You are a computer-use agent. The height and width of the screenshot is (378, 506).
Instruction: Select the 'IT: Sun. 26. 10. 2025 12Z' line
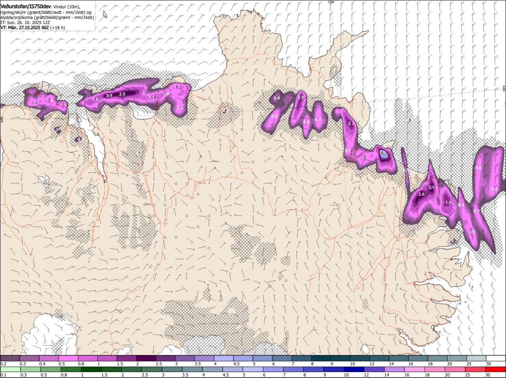25,22
